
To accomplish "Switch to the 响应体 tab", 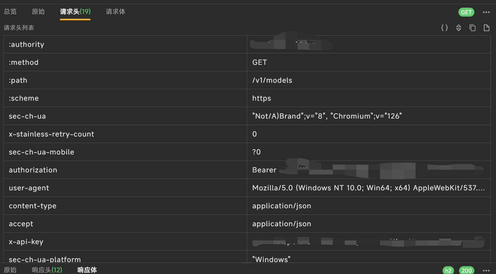I will pyautogui.click(x=87, y=270).
